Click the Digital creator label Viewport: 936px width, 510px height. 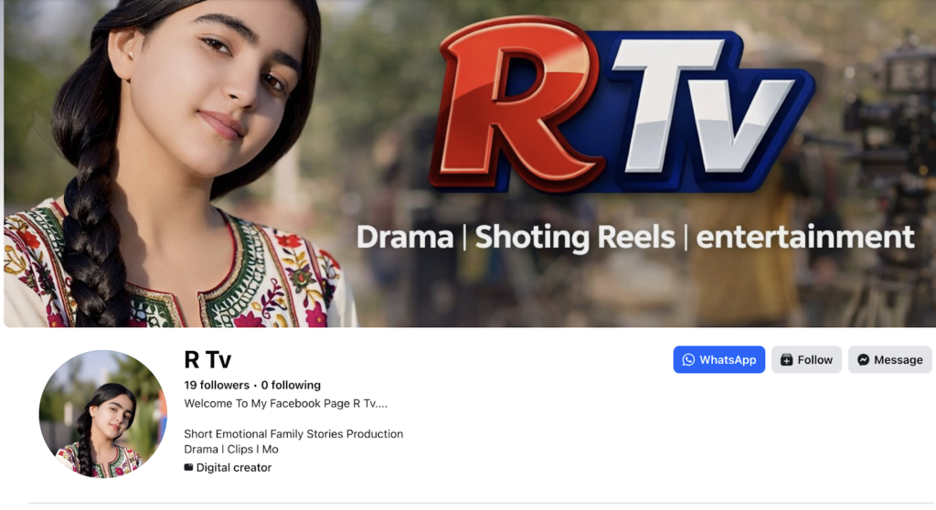pyautogui.click(x=234, y=468)
